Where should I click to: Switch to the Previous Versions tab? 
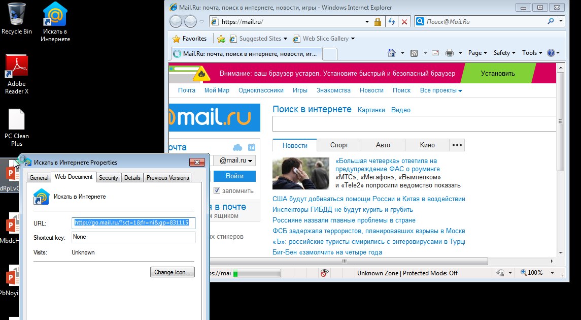pos(168,178)
